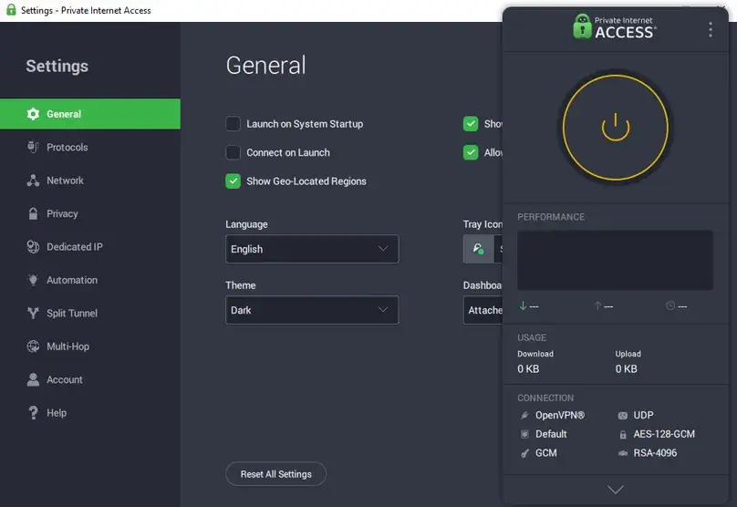Screen dimensions: 737x507
Task: Uncheck Show Geo-Located Regions
Action: (233, 181)
